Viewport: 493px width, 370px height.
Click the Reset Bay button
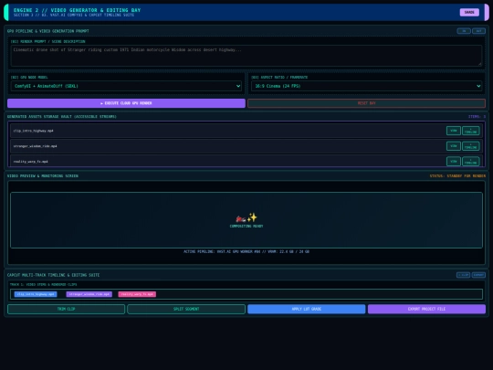366,103
